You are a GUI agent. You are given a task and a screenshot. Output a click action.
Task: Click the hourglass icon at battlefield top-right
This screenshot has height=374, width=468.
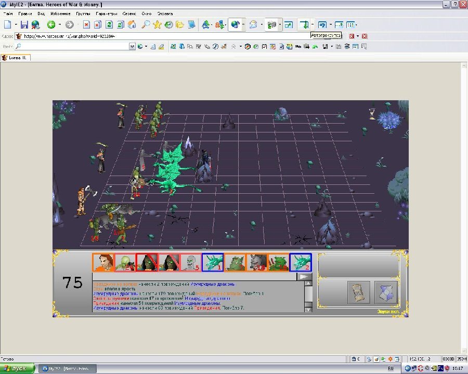point(372,114)
